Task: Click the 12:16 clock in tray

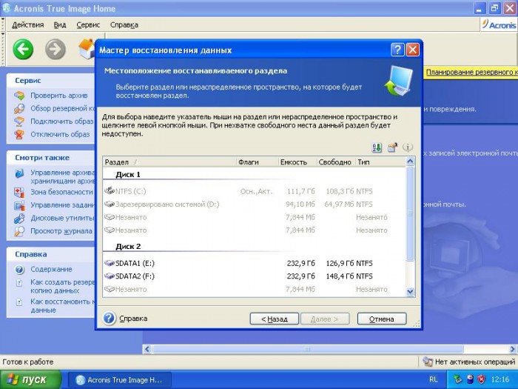Action: (500, 379)
